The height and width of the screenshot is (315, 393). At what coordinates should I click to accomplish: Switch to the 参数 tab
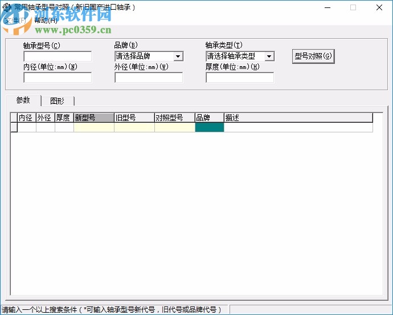click(23, 100)
